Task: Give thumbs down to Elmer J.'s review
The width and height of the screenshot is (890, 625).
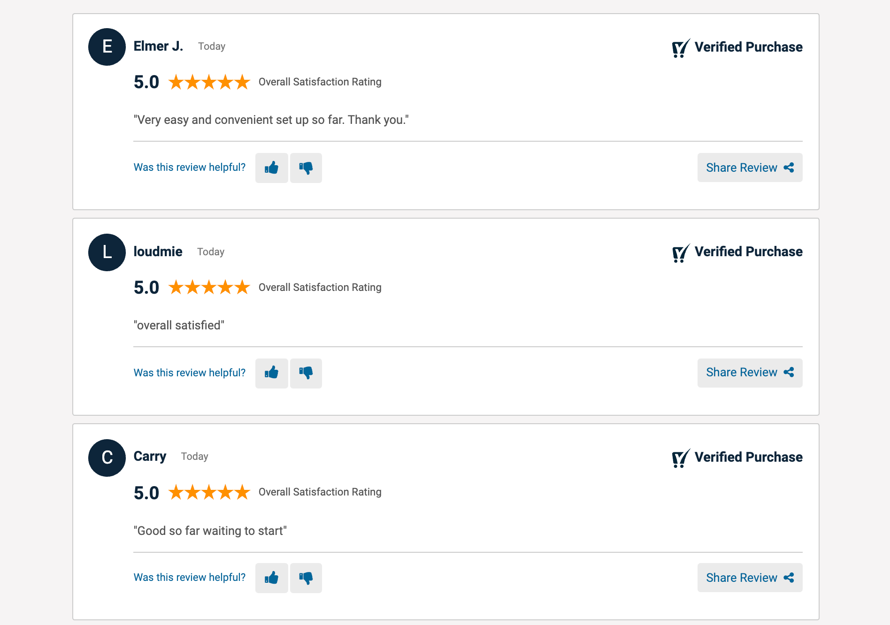Action: click(306, 168)
